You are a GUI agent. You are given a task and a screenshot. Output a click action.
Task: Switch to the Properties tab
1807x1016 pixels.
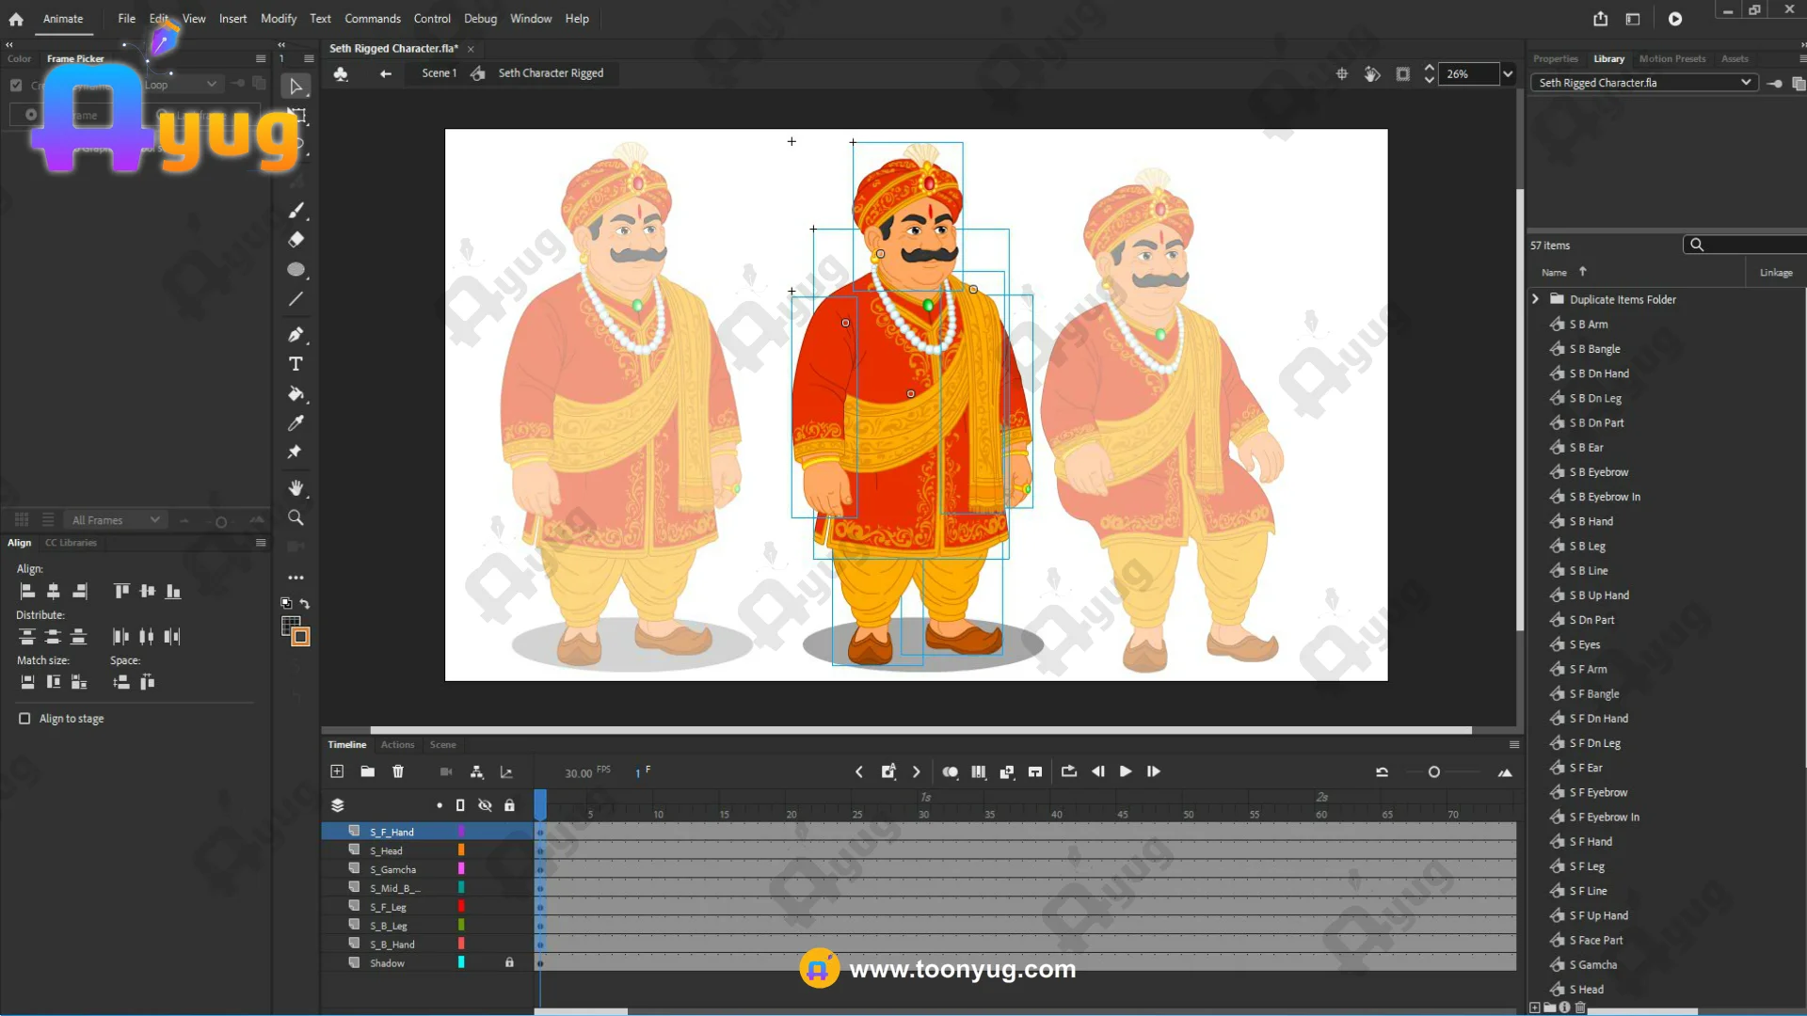pos(1555,58)
